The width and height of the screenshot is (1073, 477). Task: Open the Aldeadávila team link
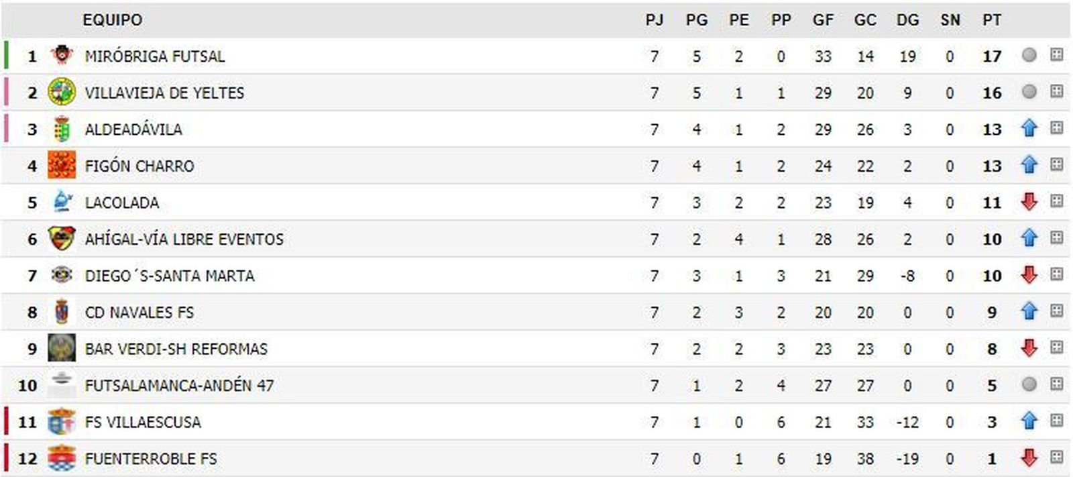(x=133, y=129)
